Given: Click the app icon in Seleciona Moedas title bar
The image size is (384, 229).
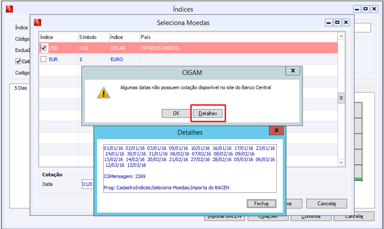Looking at the screenshot, I should click(x=37, y=22).
